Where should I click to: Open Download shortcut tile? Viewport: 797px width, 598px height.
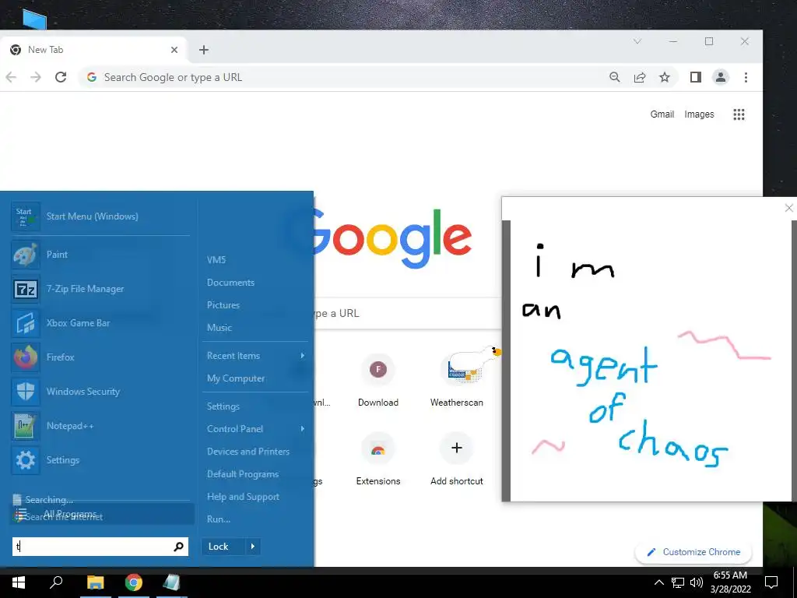(x=377, y=380)
